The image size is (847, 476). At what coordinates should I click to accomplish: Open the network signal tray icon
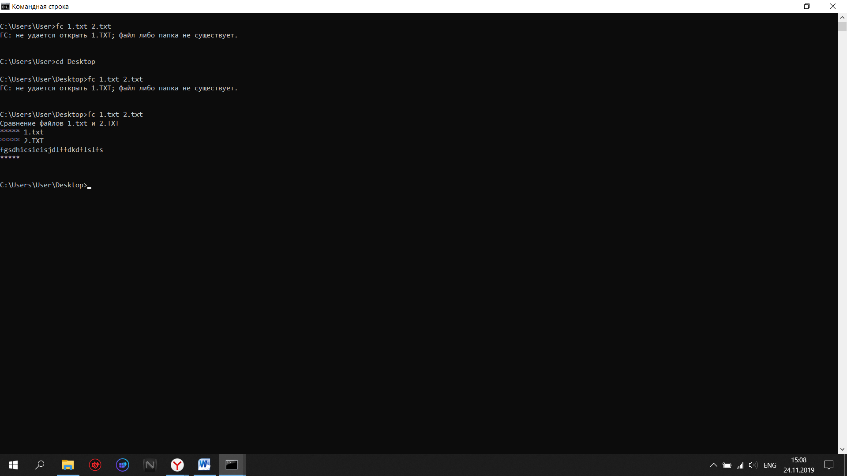[x=740, y=465]
